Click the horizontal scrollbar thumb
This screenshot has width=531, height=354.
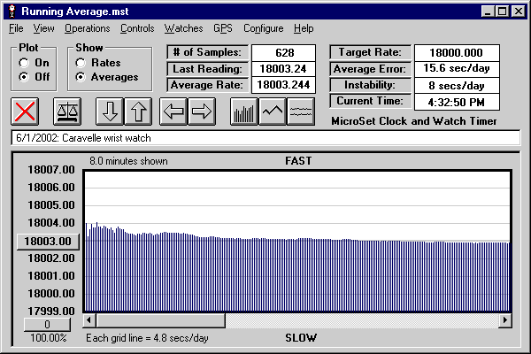160,320
